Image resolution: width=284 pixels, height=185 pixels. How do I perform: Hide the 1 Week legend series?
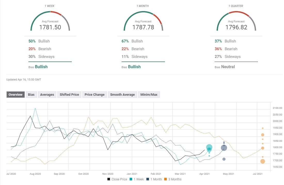point(137,179)
